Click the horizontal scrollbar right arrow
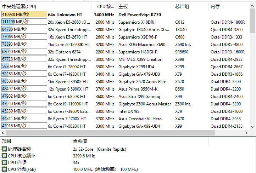 click(246, 133)
